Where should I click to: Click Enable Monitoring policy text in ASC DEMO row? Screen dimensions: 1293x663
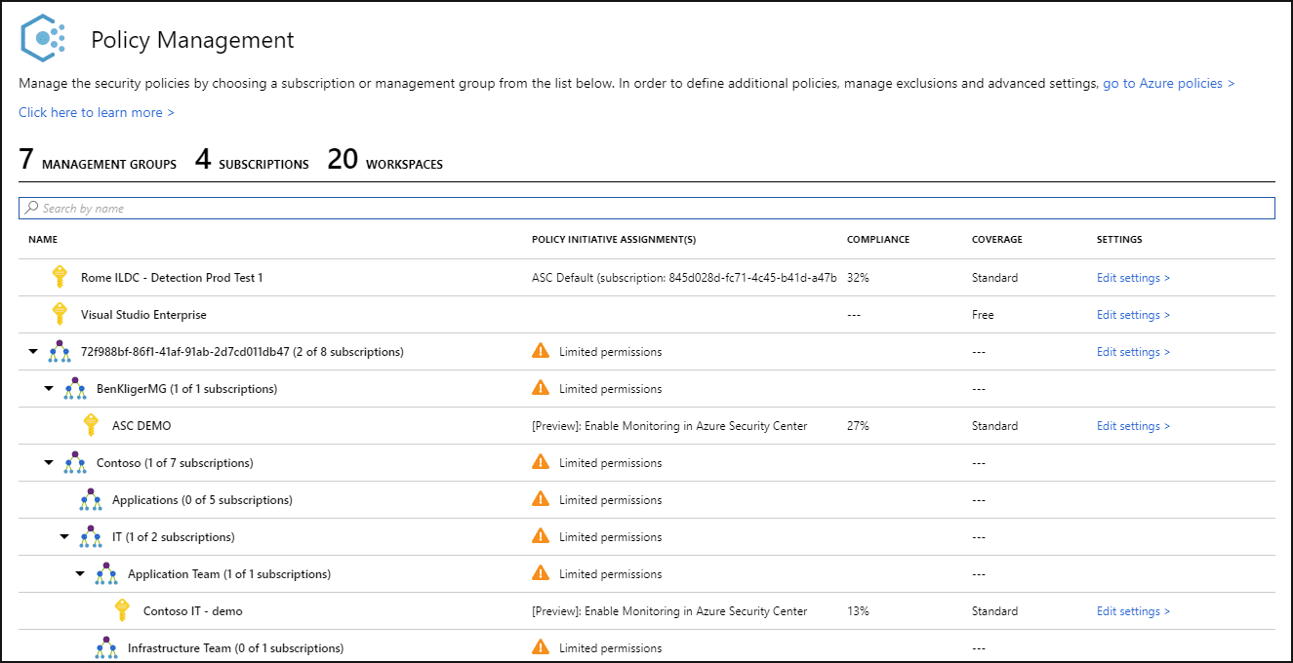tap(669, 426)
